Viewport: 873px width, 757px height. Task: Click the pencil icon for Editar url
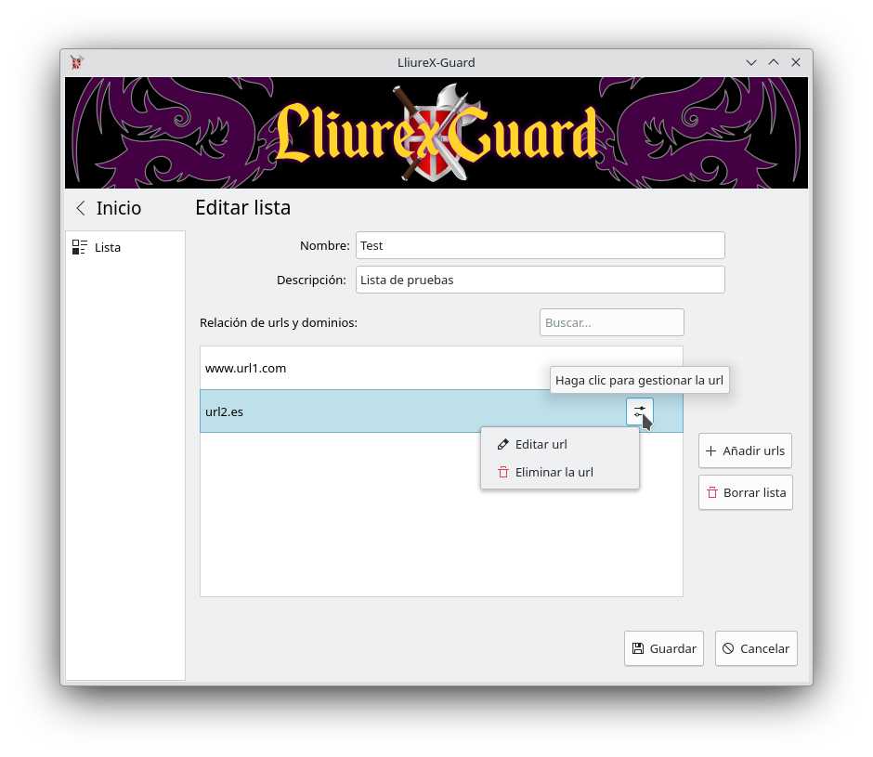click(502, 445)
